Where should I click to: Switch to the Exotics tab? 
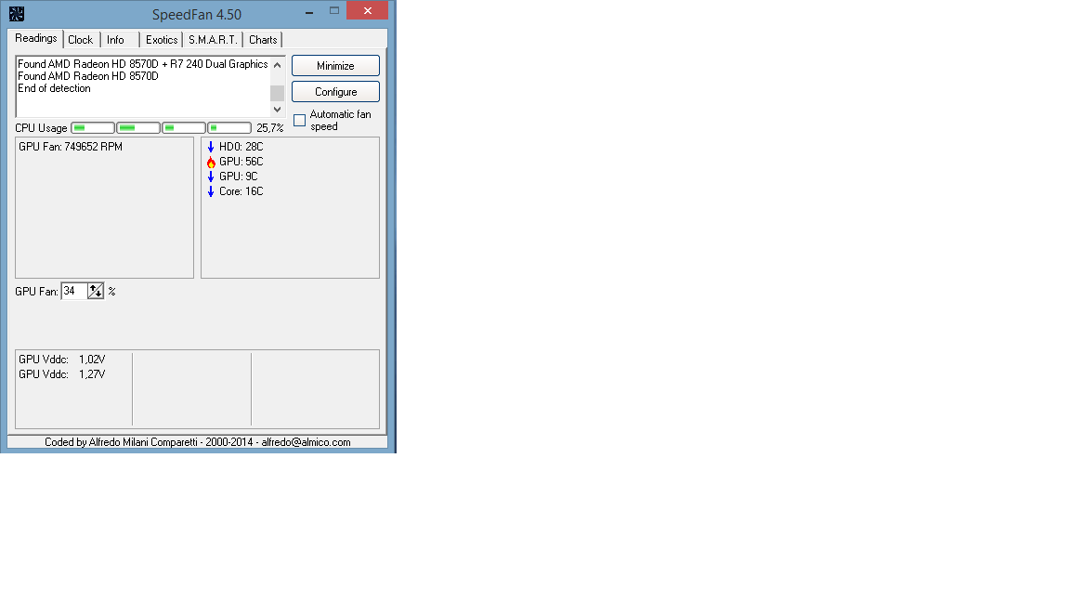(x=162, y=40)
